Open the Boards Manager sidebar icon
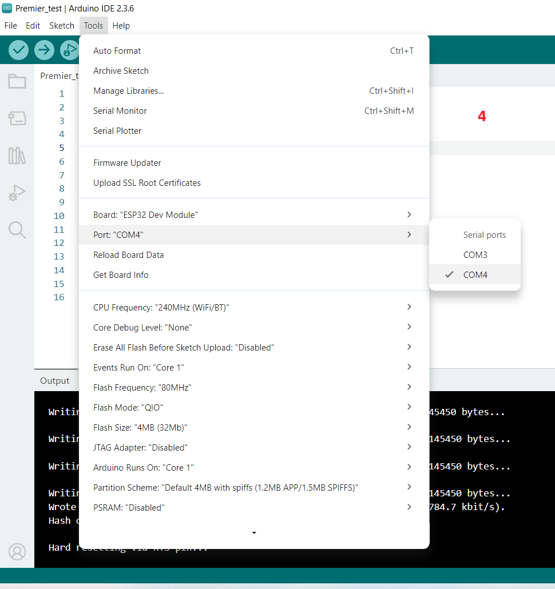Viewport: 555px width, 589px height. (17, 118)
